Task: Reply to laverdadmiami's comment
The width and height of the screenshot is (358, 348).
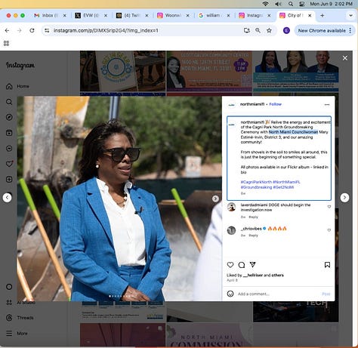Action: [x=253, y=217]
